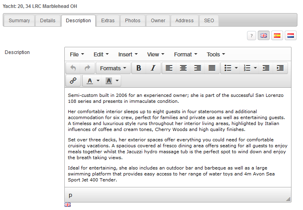
Task: Click the insert link chain icon
Action: 73,81
